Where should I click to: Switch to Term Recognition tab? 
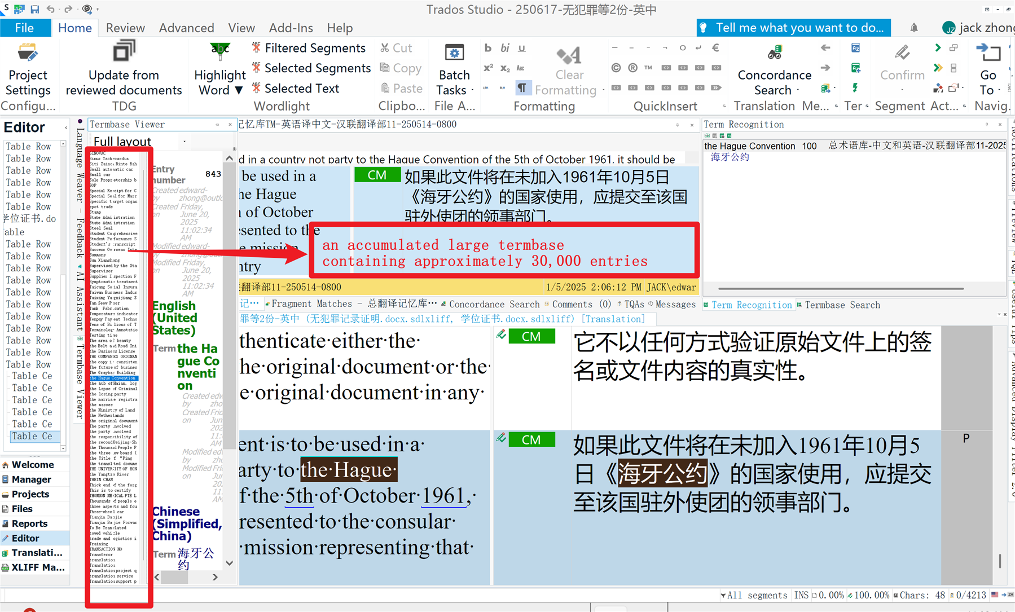click(x=748, y=305)
